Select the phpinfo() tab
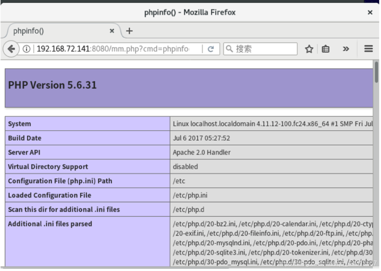This screenshot has height=271, width=381. pyautogui.click(x=63, y=31)
